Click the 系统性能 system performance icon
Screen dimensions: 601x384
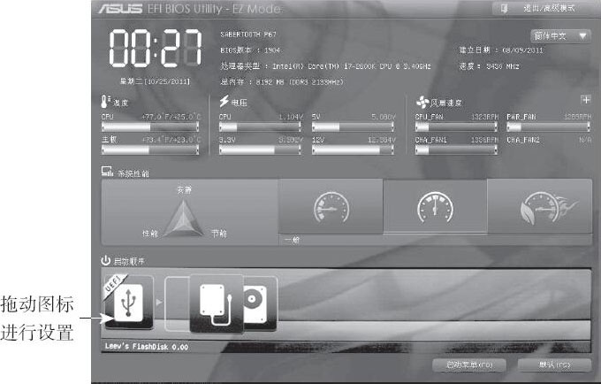click(107, 172)
